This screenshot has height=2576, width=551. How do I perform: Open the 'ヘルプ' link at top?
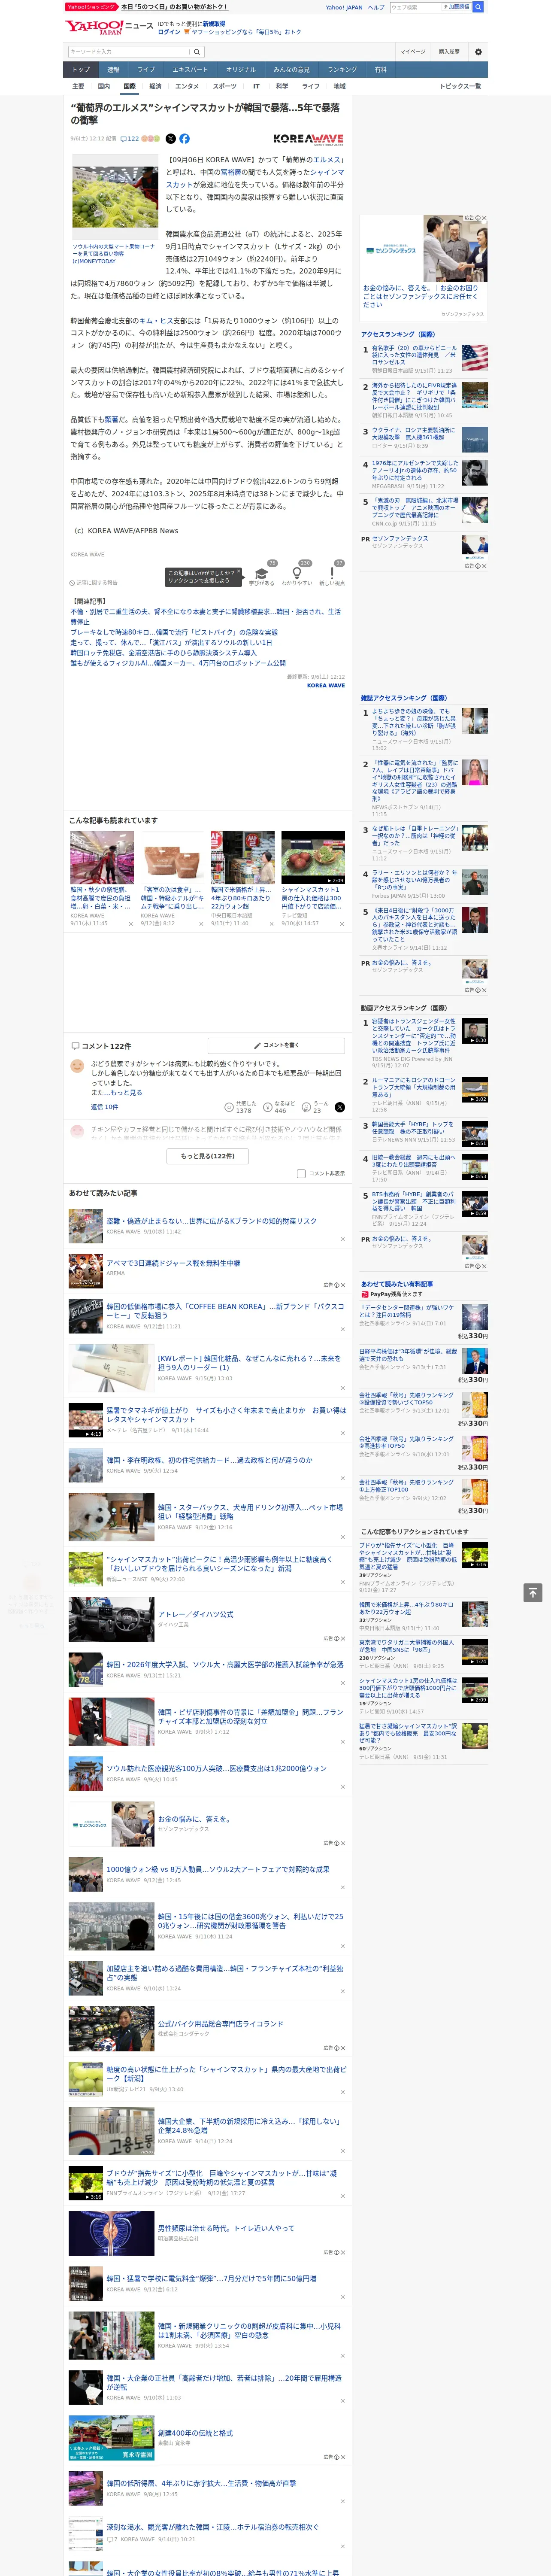[x=376, y=7]
